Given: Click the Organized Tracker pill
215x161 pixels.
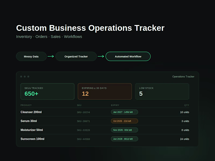Looking at the screenshot, I should 76,56.
